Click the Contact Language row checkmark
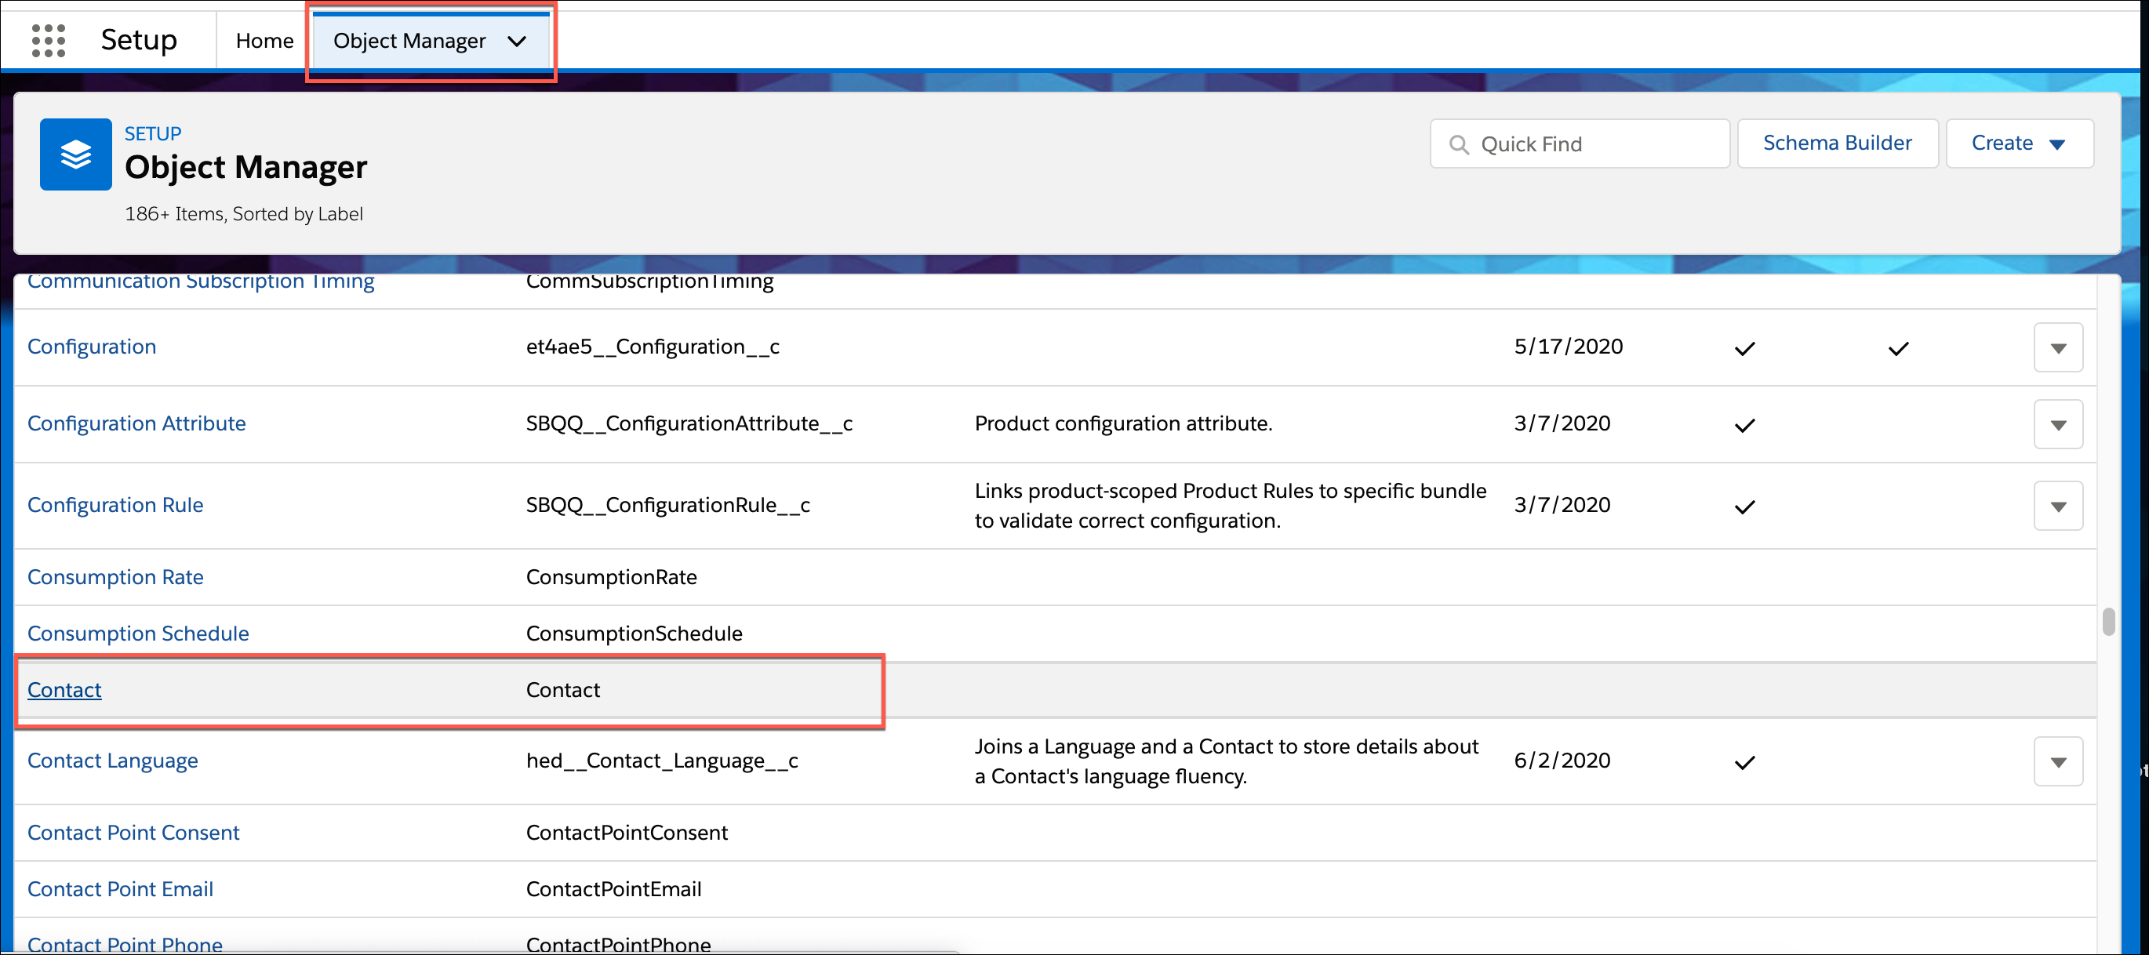 click(x=1744, y=761)
